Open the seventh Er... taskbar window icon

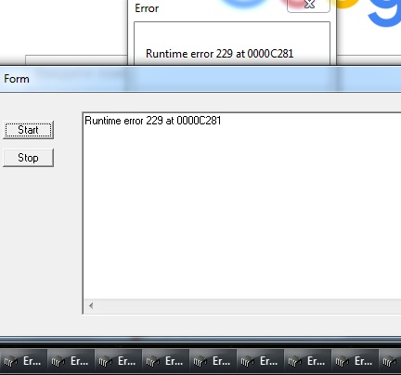(x=307, y=361)
